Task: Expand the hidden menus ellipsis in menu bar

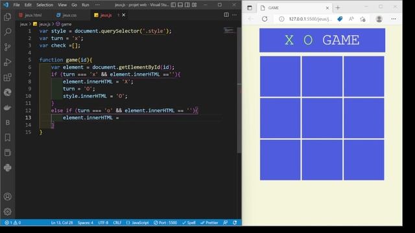Action: coord(97,5)
